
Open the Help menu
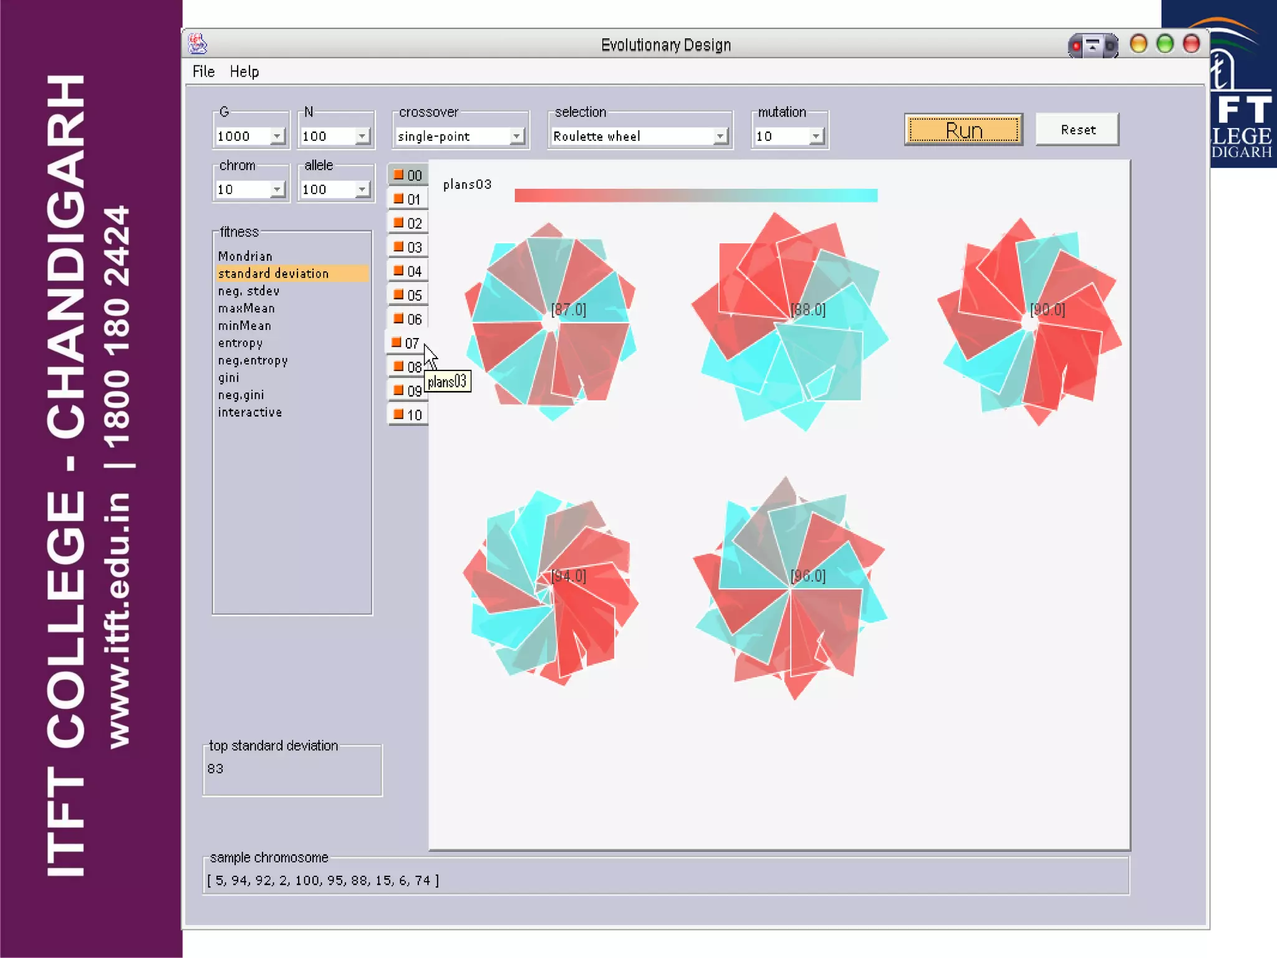[x=244, y=72]
